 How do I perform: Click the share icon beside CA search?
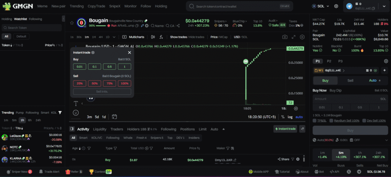click(x=178, y=26)
